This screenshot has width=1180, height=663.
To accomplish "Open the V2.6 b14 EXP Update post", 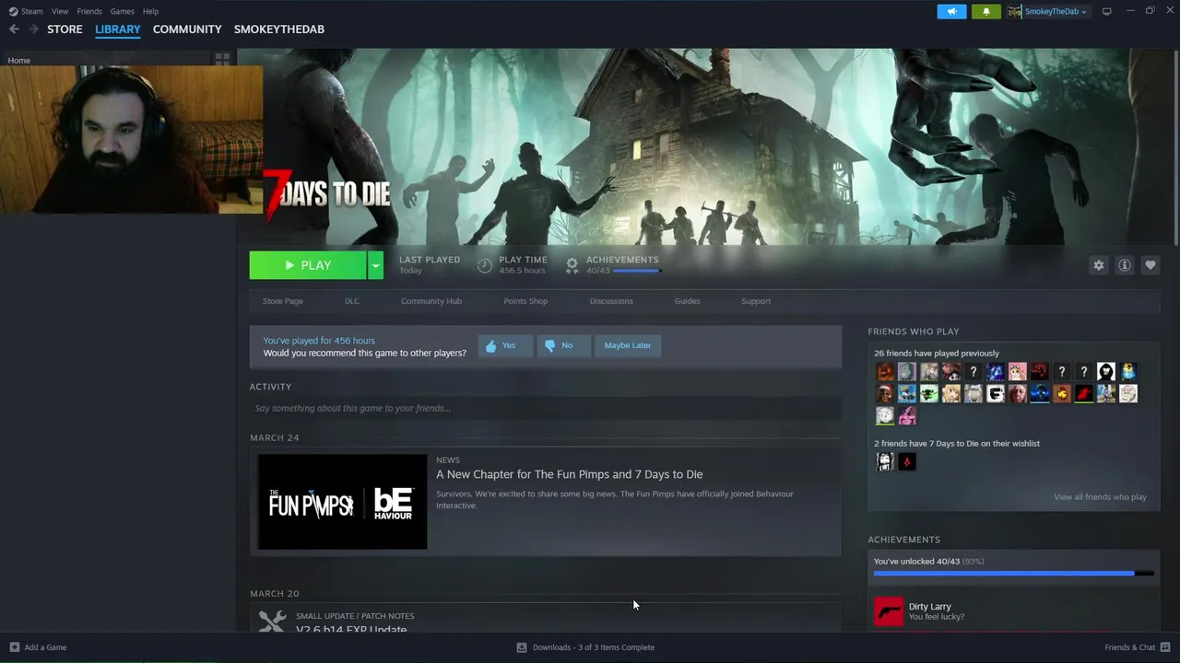I will pos(351,630).
